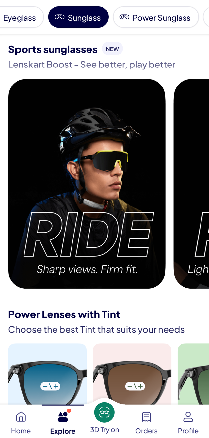Tap the power badge on brown lens
209x438 pixels.
[135, 386]
